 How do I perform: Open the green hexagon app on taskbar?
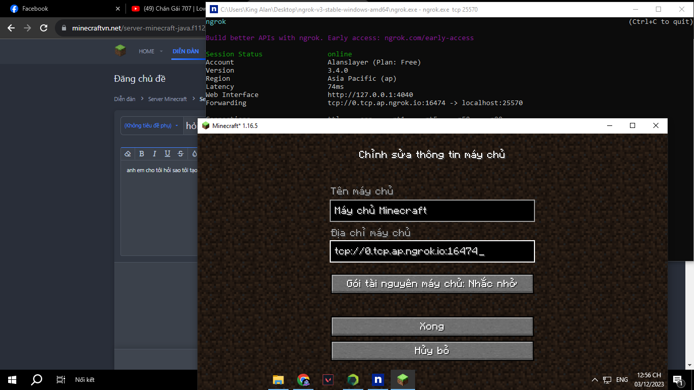353,380
